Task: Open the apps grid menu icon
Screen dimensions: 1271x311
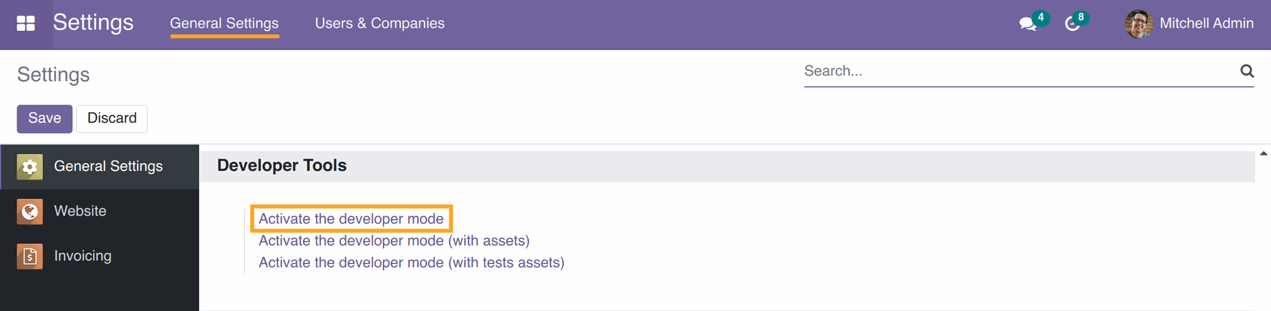Action: (x=26, y=24)
